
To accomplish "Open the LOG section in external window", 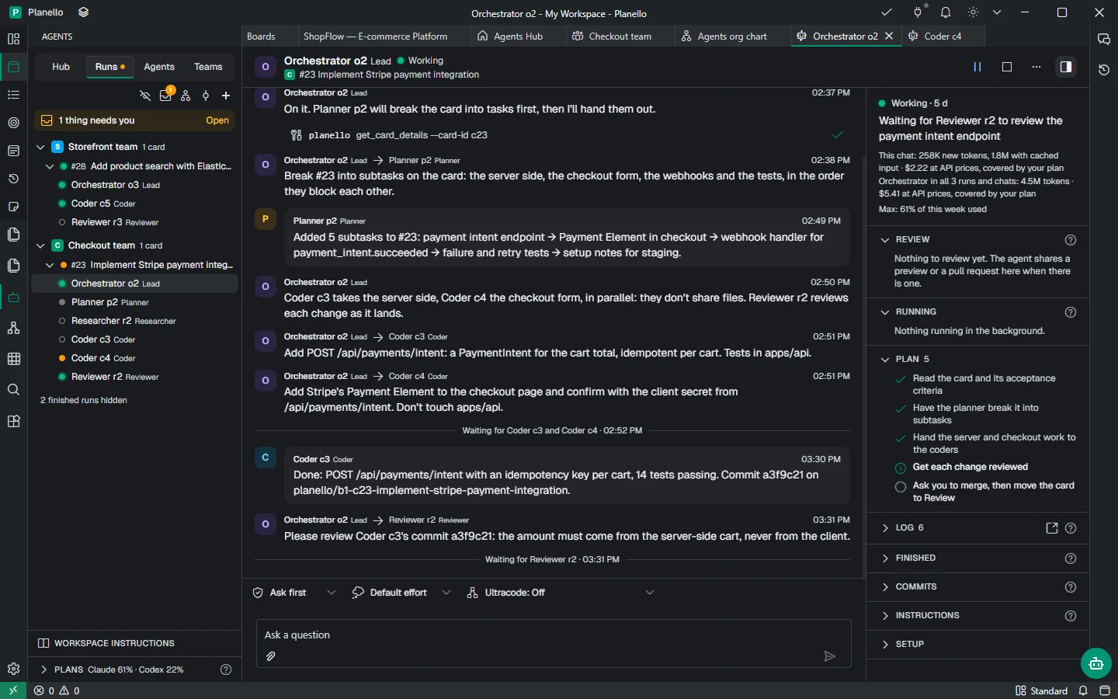I will tap(1052, 528).
